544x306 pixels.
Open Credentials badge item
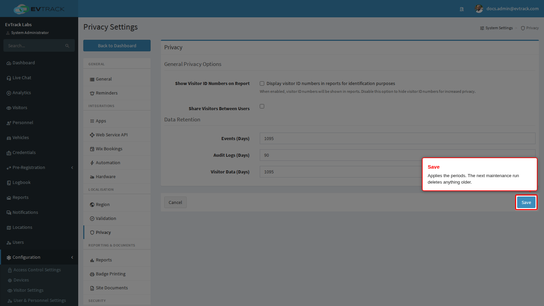[x=39, y=153]
